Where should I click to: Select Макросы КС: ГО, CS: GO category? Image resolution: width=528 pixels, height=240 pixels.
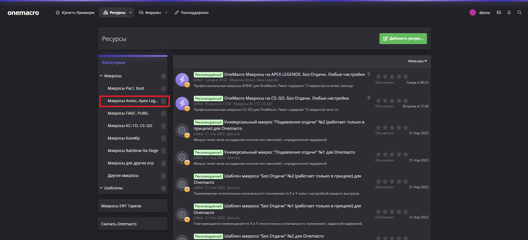(x=130, y=126)
